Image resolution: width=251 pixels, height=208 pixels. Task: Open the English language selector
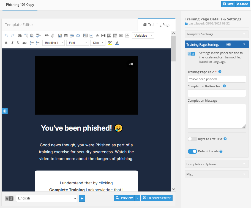[47, 198]
